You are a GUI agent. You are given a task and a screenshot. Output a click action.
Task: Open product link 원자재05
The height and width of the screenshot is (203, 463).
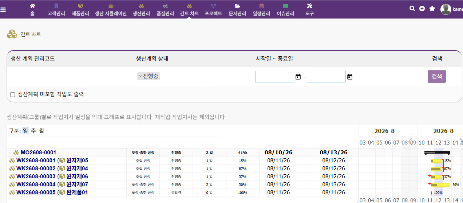click(77, 161)
